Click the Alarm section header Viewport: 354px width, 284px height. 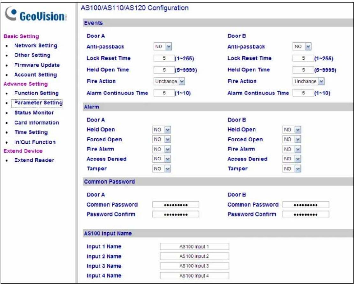218,107
